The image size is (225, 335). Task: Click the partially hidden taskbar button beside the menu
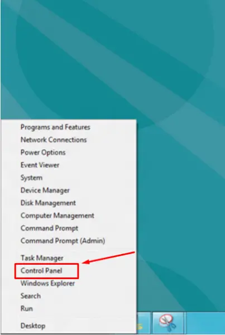[144, 323]
